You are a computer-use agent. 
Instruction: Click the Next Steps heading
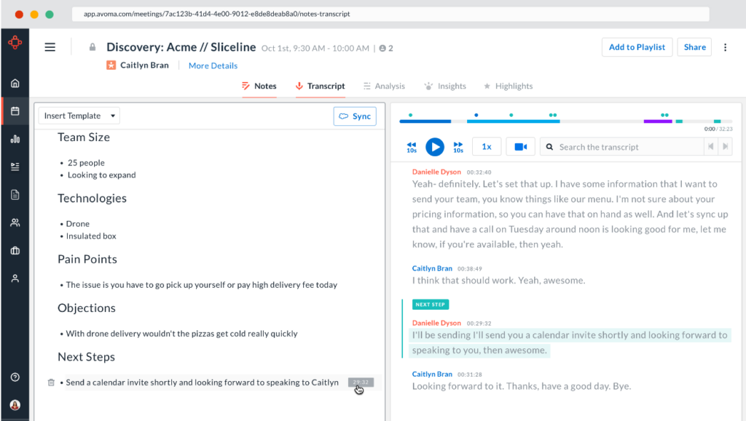coord(86,357)
